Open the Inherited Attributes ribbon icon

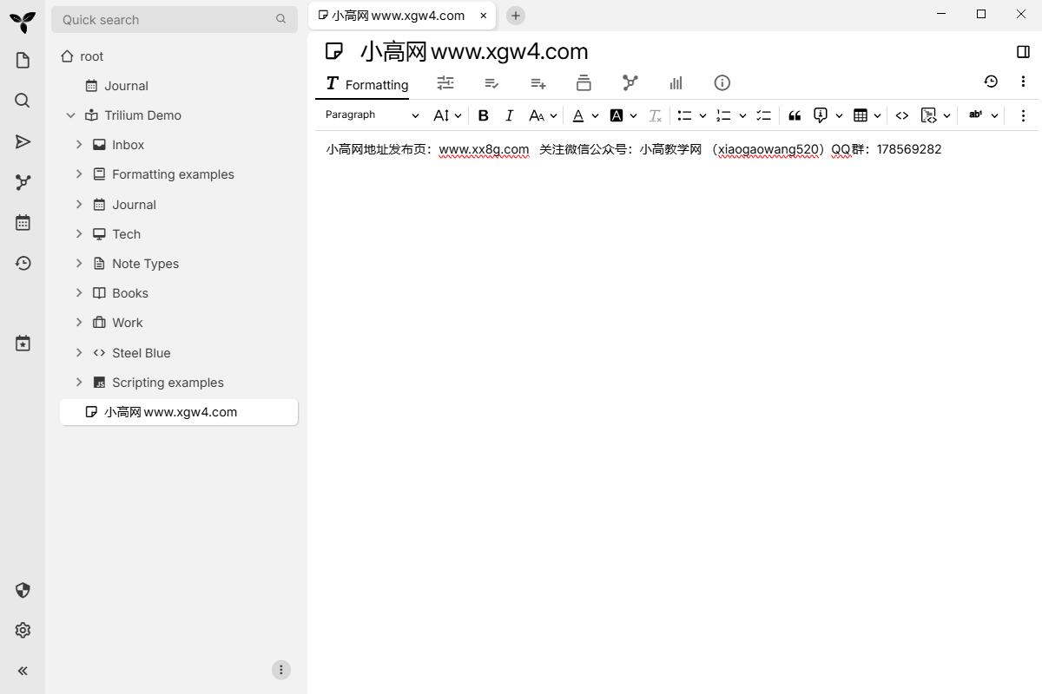[x=537, y=83]
